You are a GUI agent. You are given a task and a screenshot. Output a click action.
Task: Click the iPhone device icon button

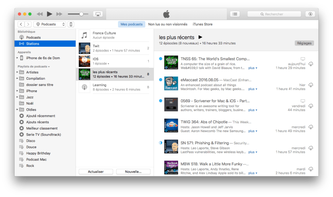click(71, 24)
